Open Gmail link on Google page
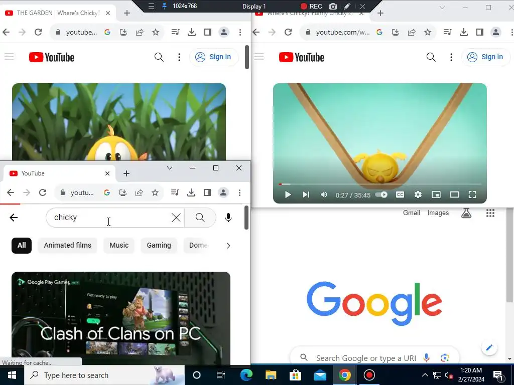The width and height of the screenshot is (514, 385). (x=412, y=213)
